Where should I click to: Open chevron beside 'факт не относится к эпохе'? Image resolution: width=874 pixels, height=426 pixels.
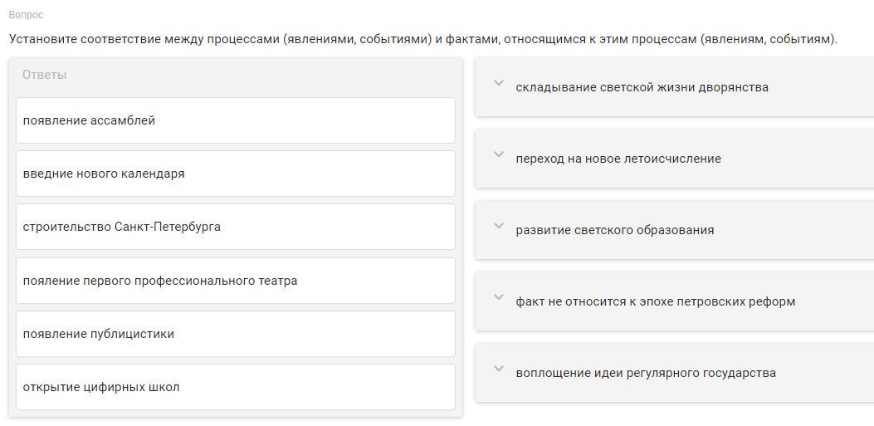click(498, 298)
